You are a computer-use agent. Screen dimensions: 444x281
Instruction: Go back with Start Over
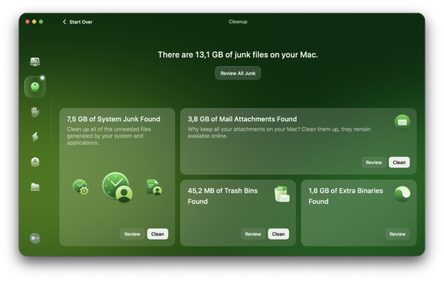(77, 22)
